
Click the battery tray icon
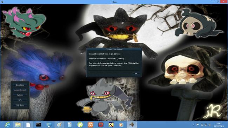pos(202,125)
